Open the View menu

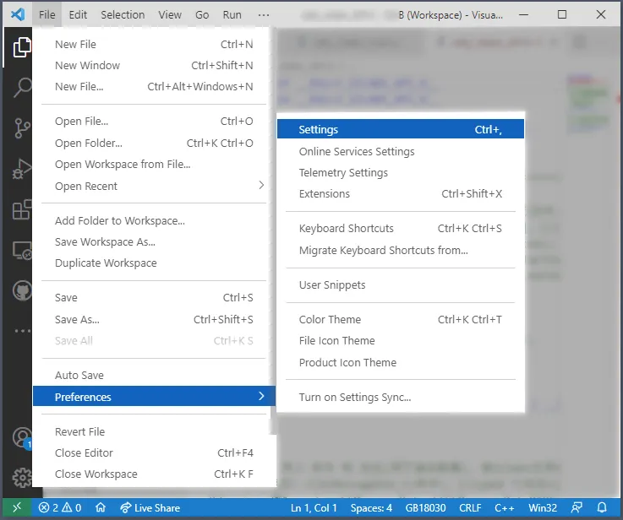(x=170, y=14)
